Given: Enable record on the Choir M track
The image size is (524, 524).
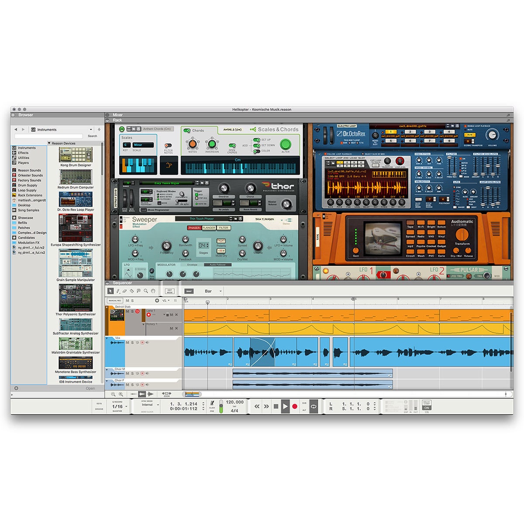Looking at the screenshot, I should tap(142, 374).
